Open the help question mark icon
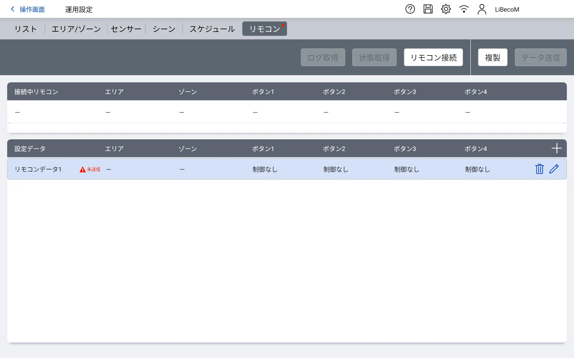Screen dimensions: 574x358 click(x=410, y=9)
